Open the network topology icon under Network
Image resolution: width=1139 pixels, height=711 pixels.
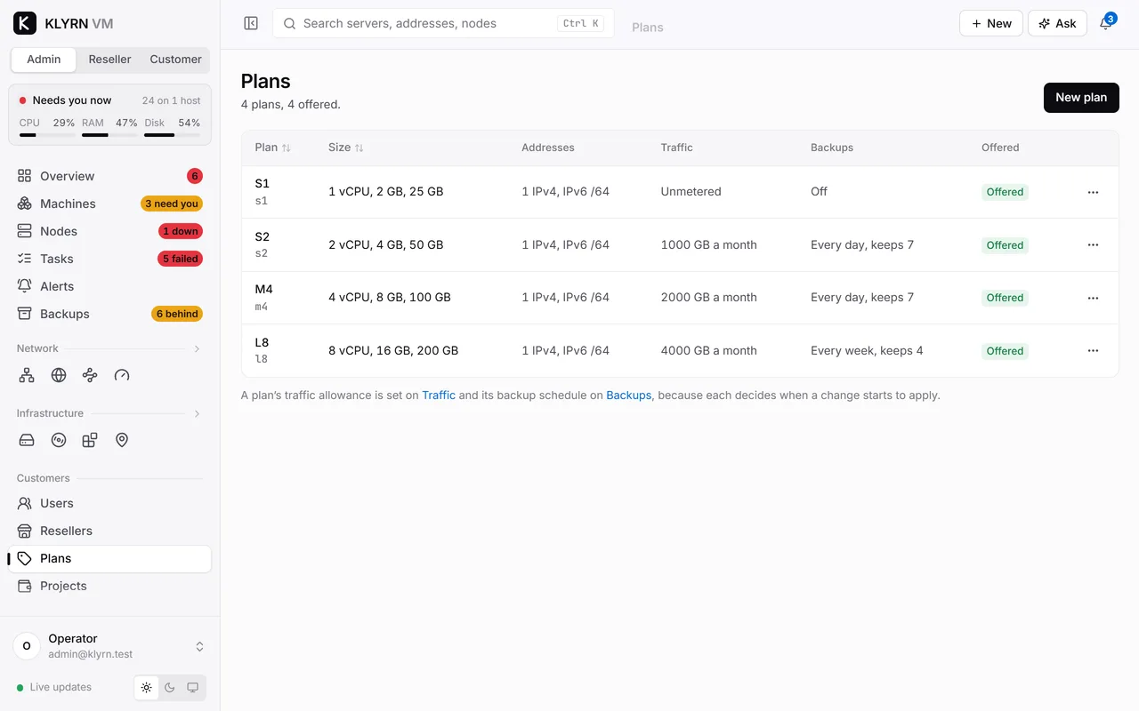[27, 375]
